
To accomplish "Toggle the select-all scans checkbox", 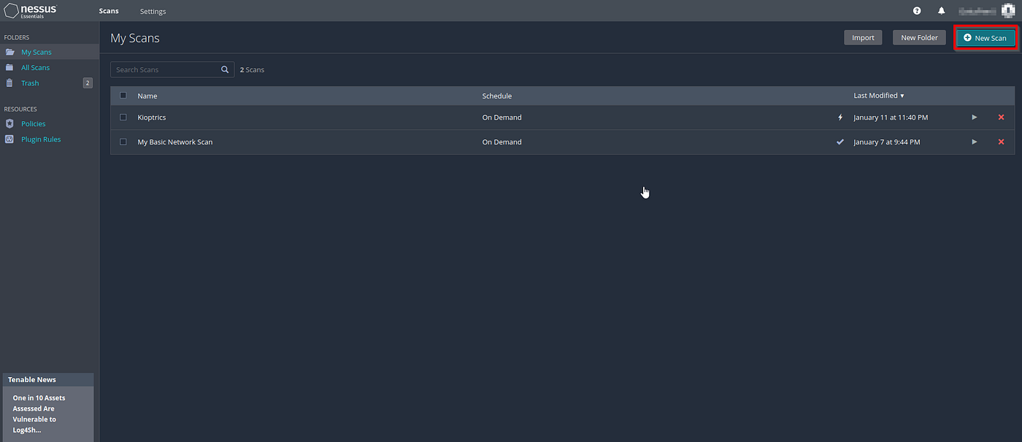I will (123, 96).
